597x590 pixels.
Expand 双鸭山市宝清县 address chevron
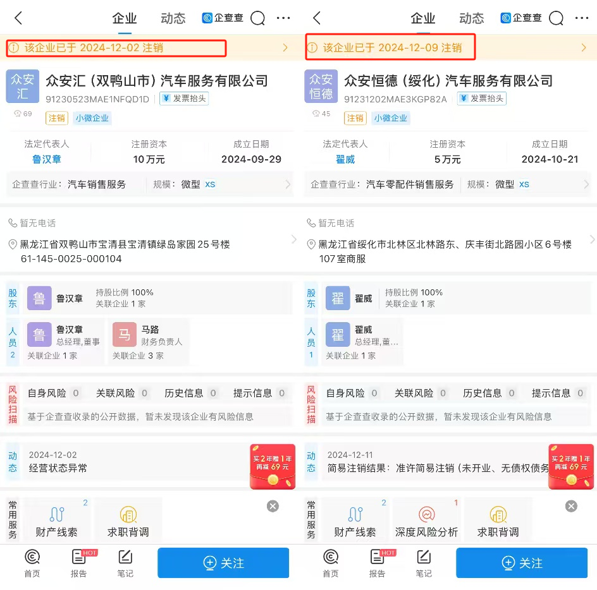click(x=294, y=239)
